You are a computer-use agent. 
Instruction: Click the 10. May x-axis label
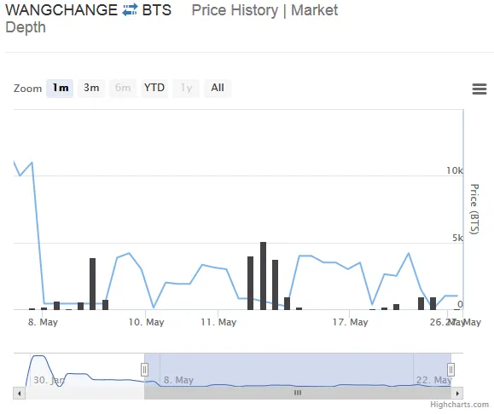[x=146, y=323]
